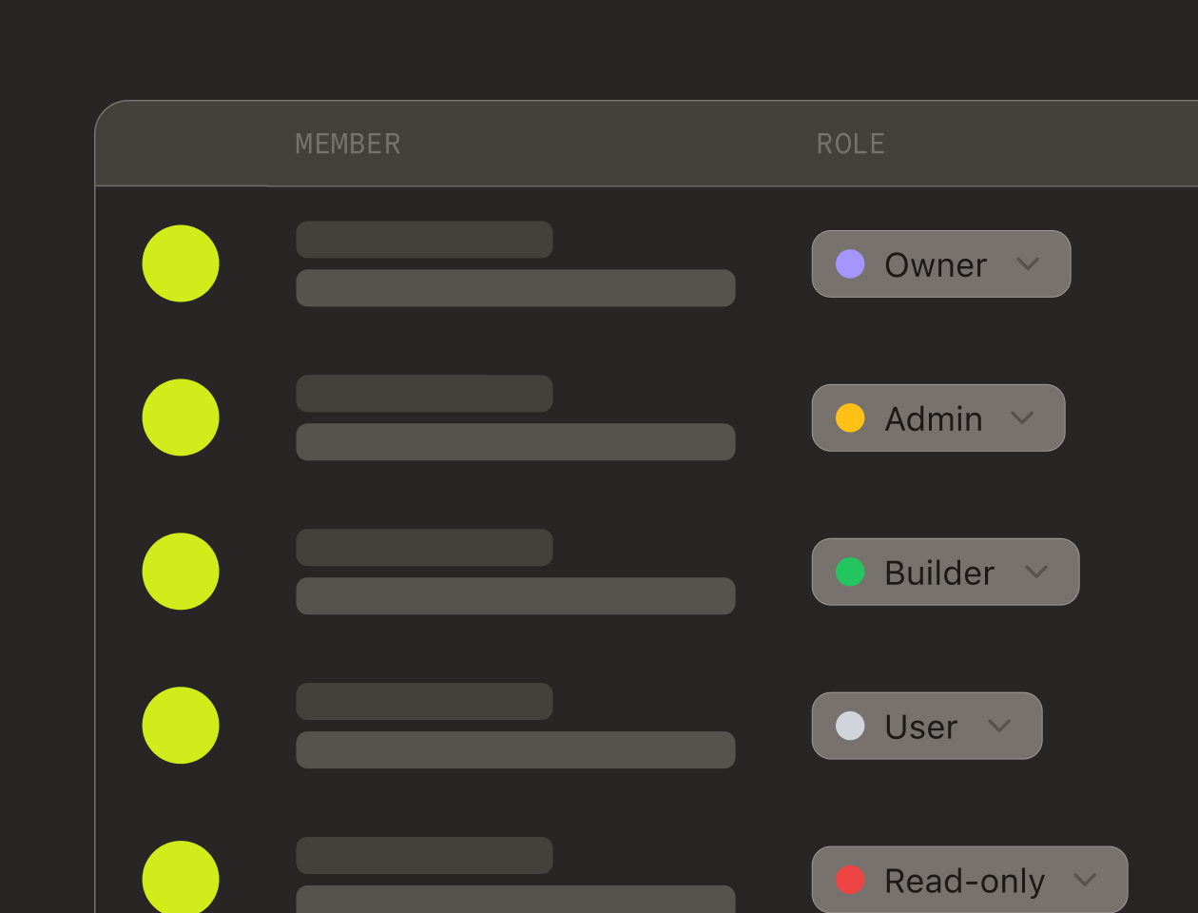Open the Owner role dropdown
This screenshot has width=1198, height=913.
[x=1028, y=265]
